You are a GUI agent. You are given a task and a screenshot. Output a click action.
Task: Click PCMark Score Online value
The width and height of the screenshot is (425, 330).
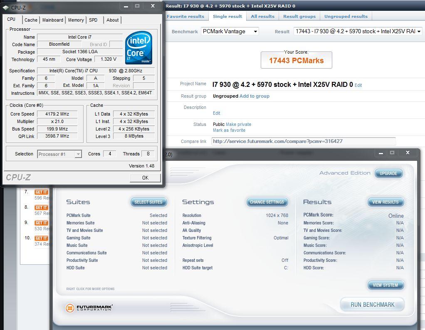click(396, 216)
